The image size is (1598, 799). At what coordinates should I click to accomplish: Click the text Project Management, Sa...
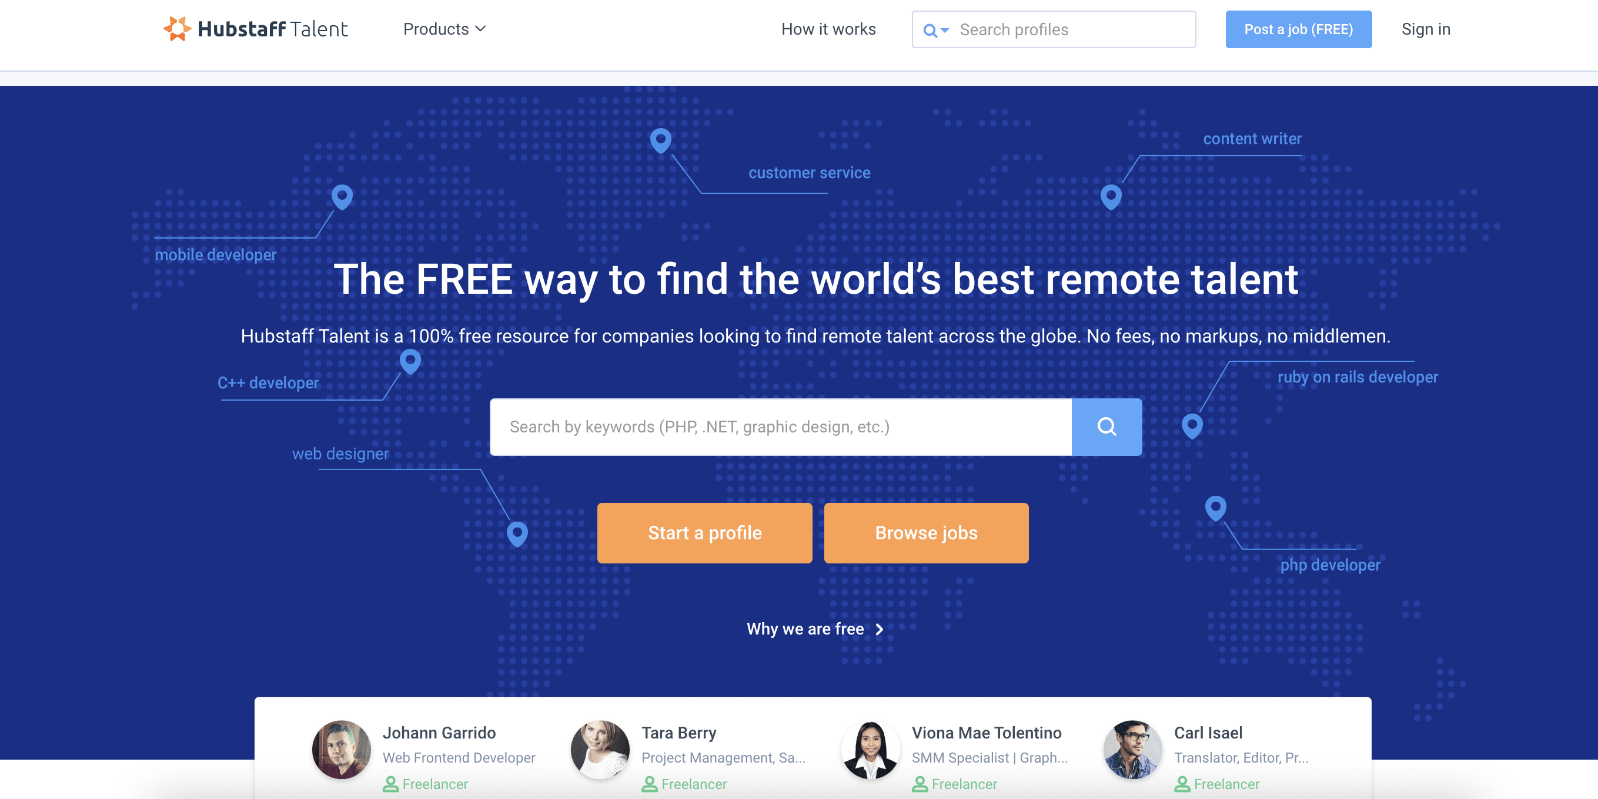[x=723, y=758]
